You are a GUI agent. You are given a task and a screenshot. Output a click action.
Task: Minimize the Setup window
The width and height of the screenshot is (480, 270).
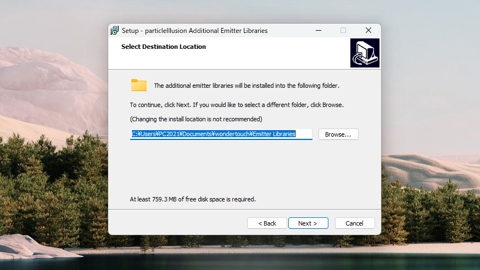[319, 30]
